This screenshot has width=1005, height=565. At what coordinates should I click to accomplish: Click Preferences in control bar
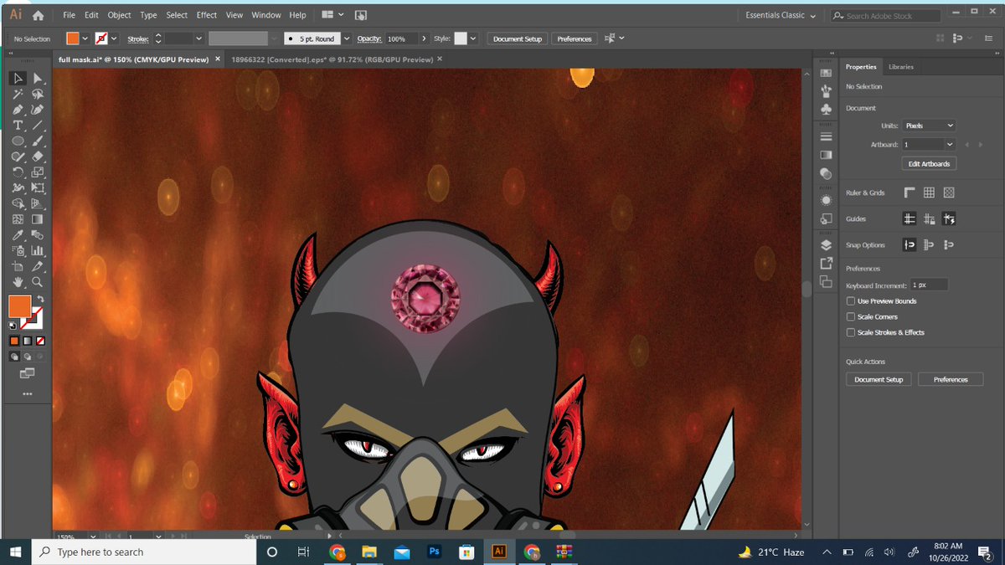point(575,39)
